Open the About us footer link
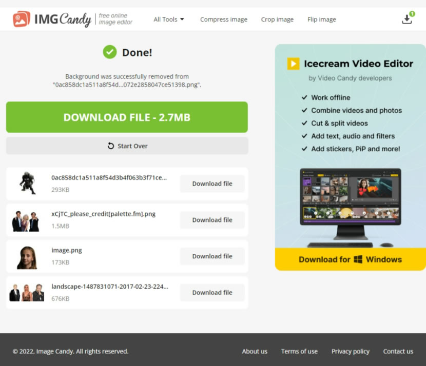The height and width of the screenshot is (366, 426). pos(255,351)
